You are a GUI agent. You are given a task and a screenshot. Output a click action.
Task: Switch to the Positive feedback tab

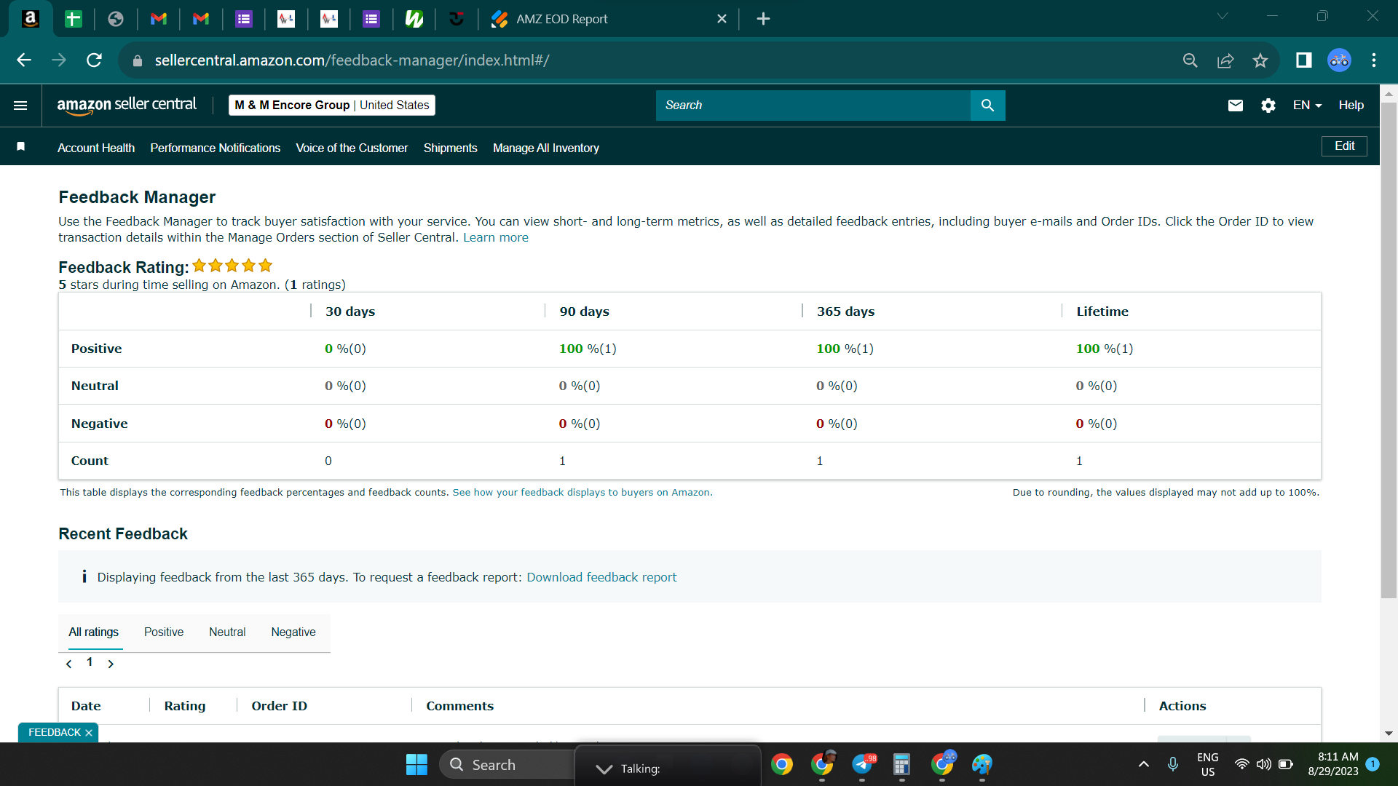click(164, 632)
